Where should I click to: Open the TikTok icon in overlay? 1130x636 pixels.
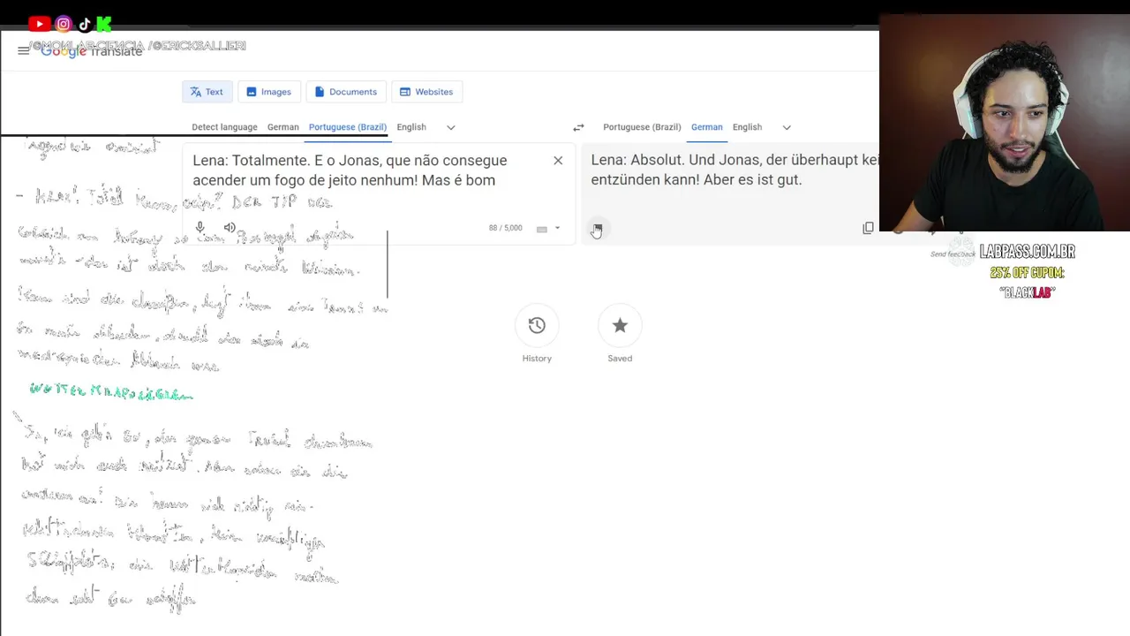(85, 24)
